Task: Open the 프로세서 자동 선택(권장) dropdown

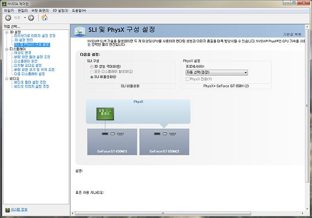Action: click(217, 72)
